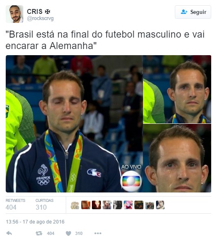This screenshot has width=221, height=237.
Task: Click the retweet icon below the tweet
Action: pos(39,233)
